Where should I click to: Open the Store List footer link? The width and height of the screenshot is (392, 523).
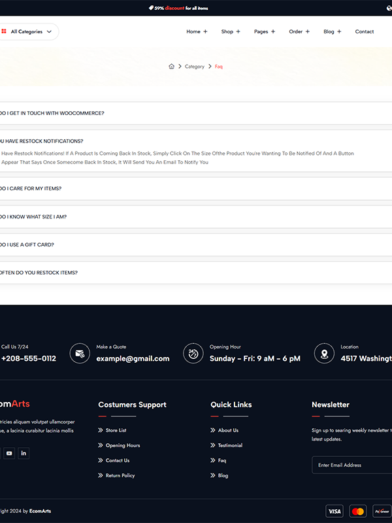click(116, 430)
